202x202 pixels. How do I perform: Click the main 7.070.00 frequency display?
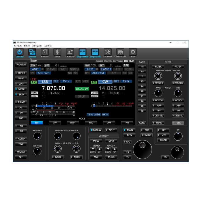(x=53, y=88)
